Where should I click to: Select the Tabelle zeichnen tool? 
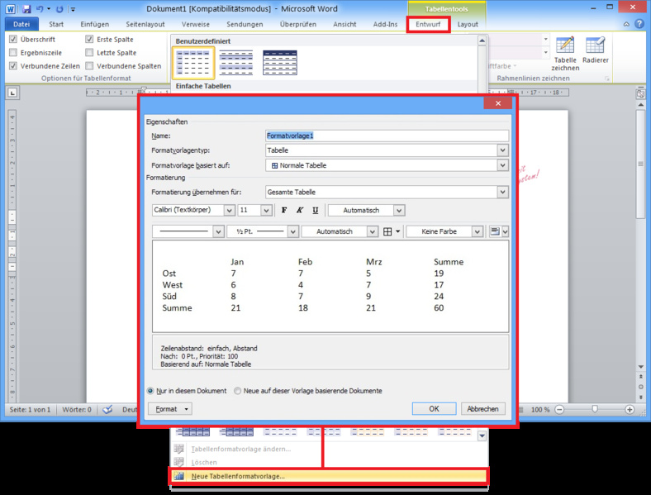pyautogui.click(x=565, y=54)
